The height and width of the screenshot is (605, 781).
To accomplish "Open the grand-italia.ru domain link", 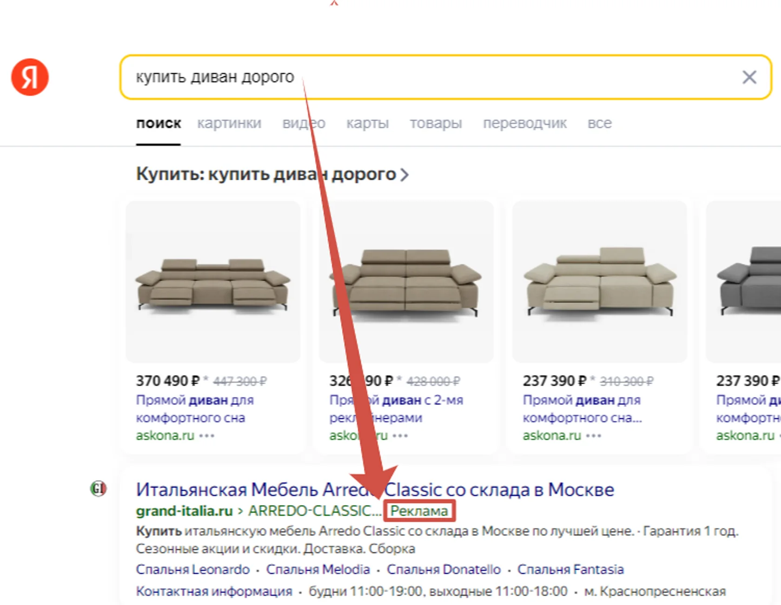I will coord(184,511).
